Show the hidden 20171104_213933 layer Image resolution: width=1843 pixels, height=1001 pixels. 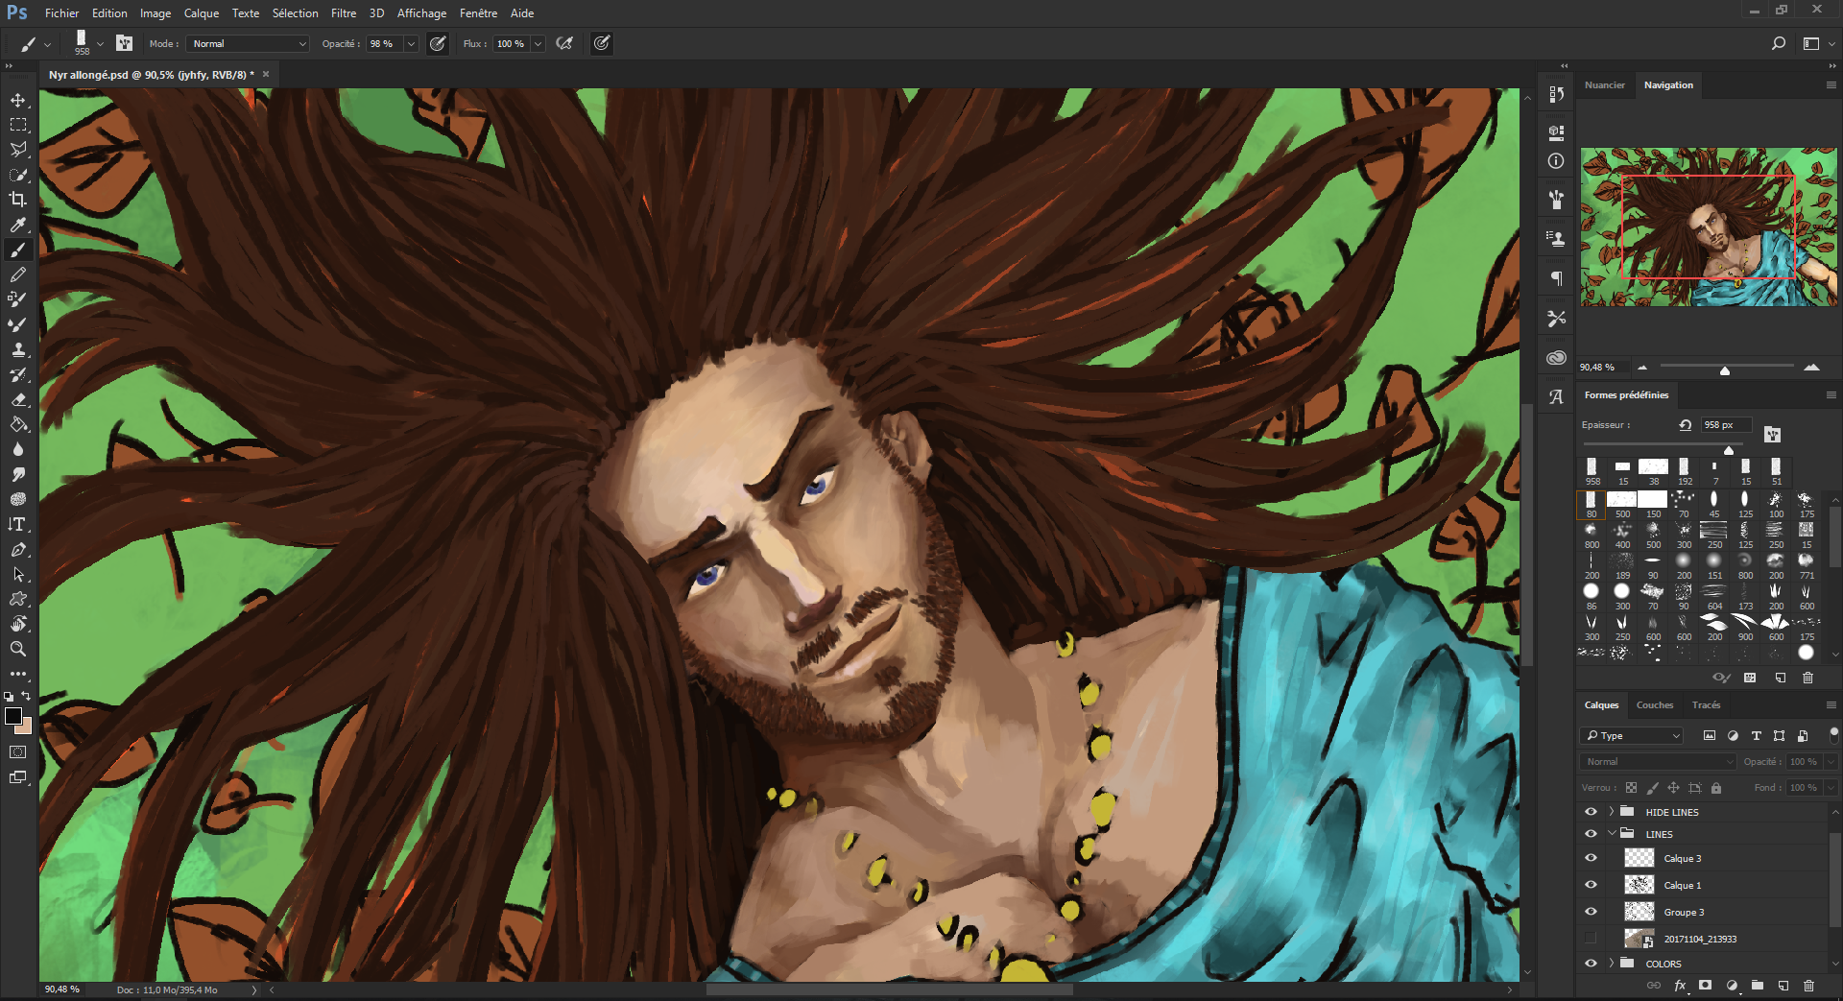(x=1591, y=939)
